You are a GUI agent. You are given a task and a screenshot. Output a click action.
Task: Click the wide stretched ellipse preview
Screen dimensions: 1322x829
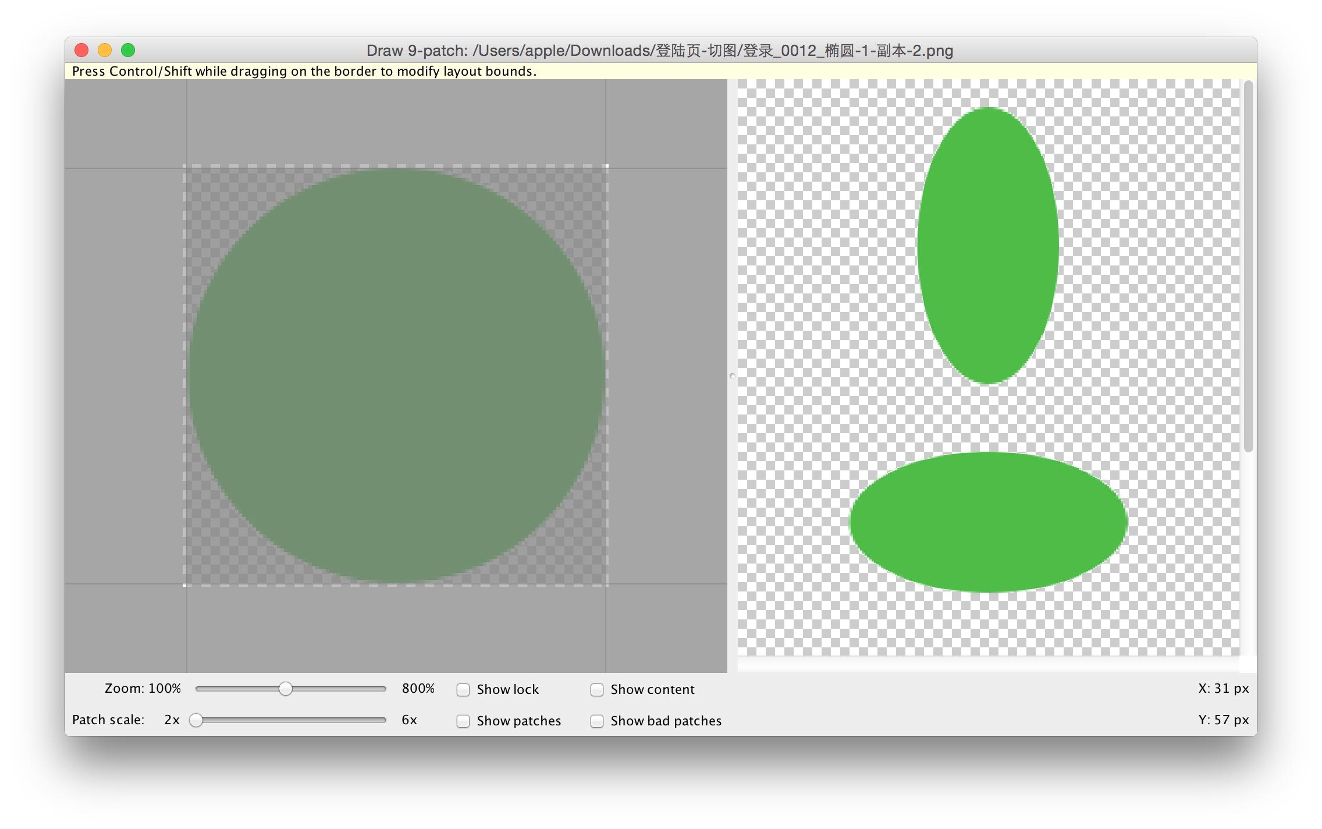988,522
